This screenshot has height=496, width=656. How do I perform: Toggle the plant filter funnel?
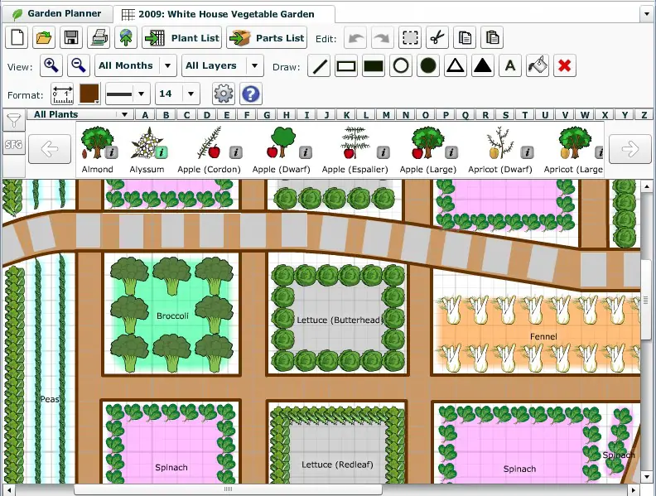click(14, 121)
